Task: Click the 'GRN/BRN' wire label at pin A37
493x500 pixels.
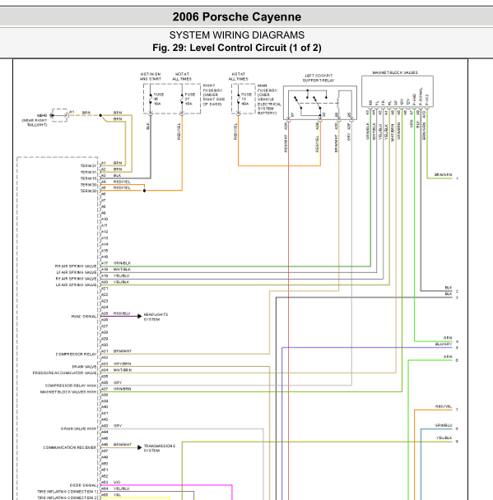Action: (122, 389)
